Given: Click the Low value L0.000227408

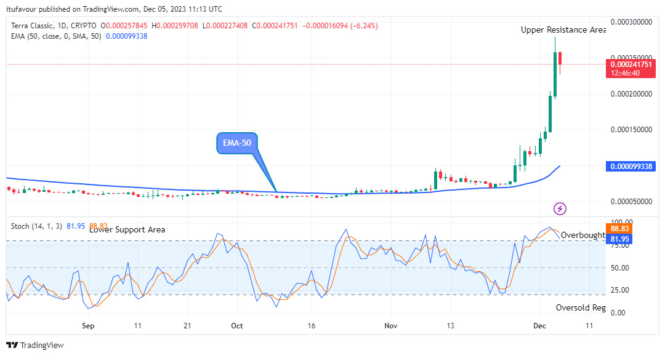Looking at the screenshot, I should coord(225,26).
